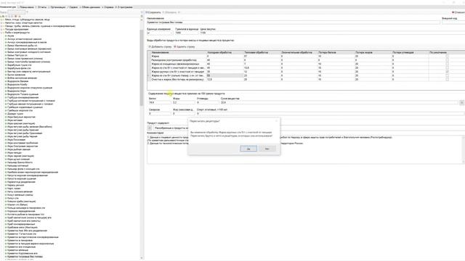This screenshot has width=465, height=261.
Task: Select Акула in the product tree
Action: [11, 36]
